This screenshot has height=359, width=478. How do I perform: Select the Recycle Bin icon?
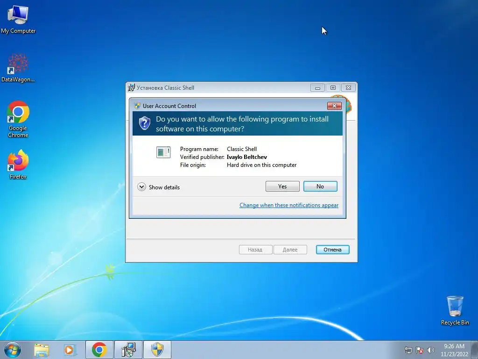point(455,310)
